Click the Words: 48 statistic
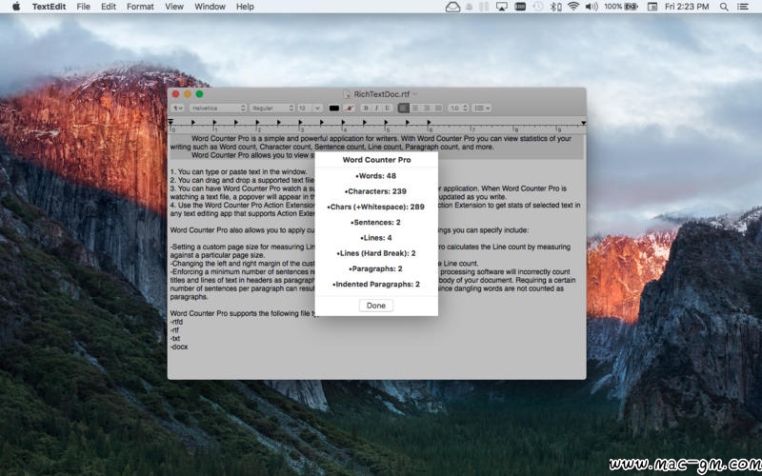The image size is (762, 476). pyautogui.click(x=376, y=176)
